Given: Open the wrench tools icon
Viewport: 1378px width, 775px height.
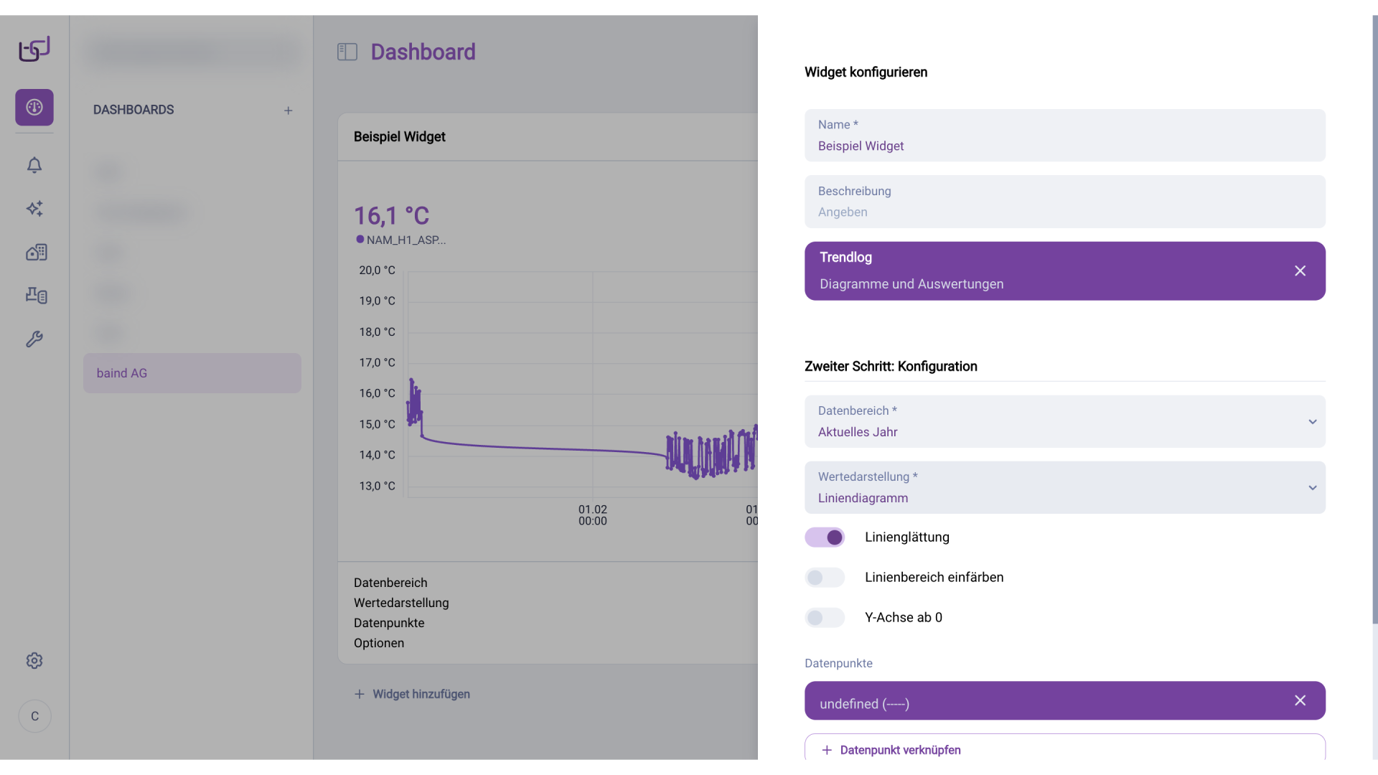Looking at the screenshot, I should coord(34,339).
